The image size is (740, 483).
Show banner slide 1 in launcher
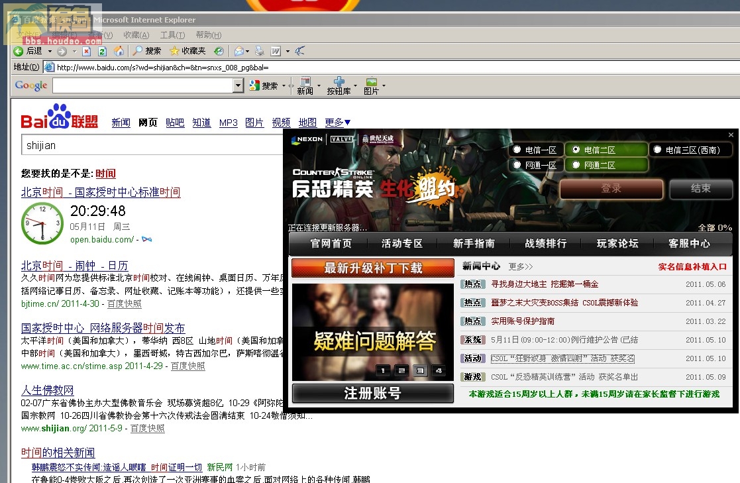[x=383, y=370]
